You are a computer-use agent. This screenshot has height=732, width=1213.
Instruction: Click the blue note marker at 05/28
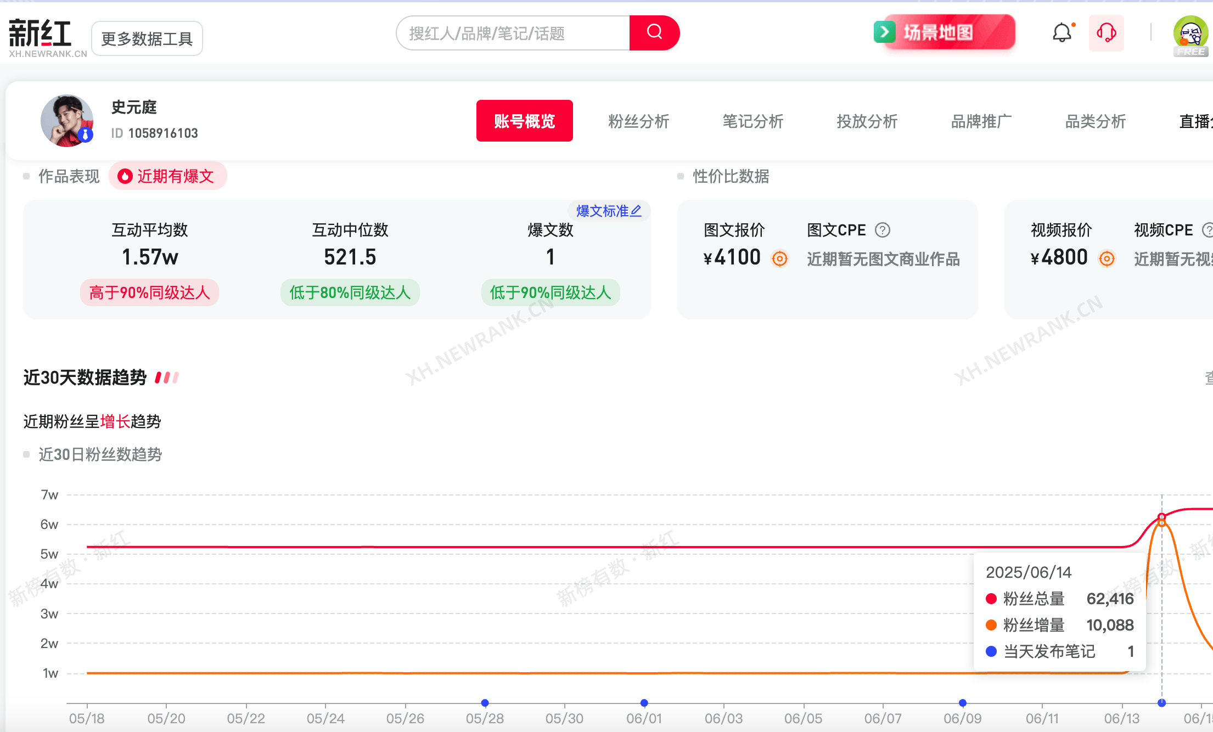coord(485,703)
